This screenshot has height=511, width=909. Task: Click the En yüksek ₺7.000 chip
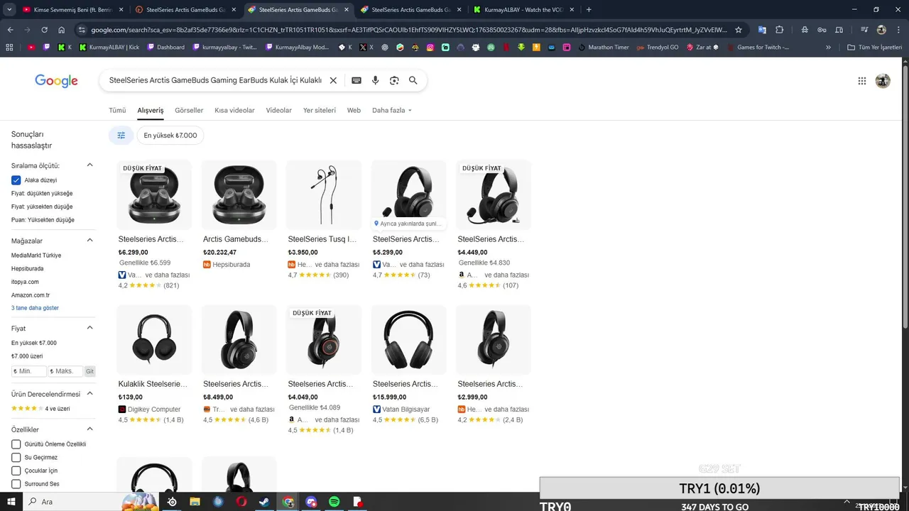170,136
